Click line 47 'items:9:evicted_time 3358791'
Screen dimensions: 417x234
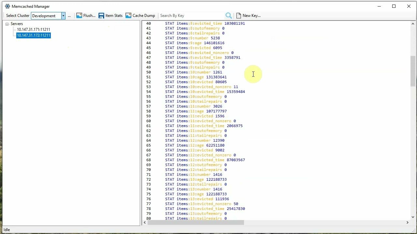203,58
